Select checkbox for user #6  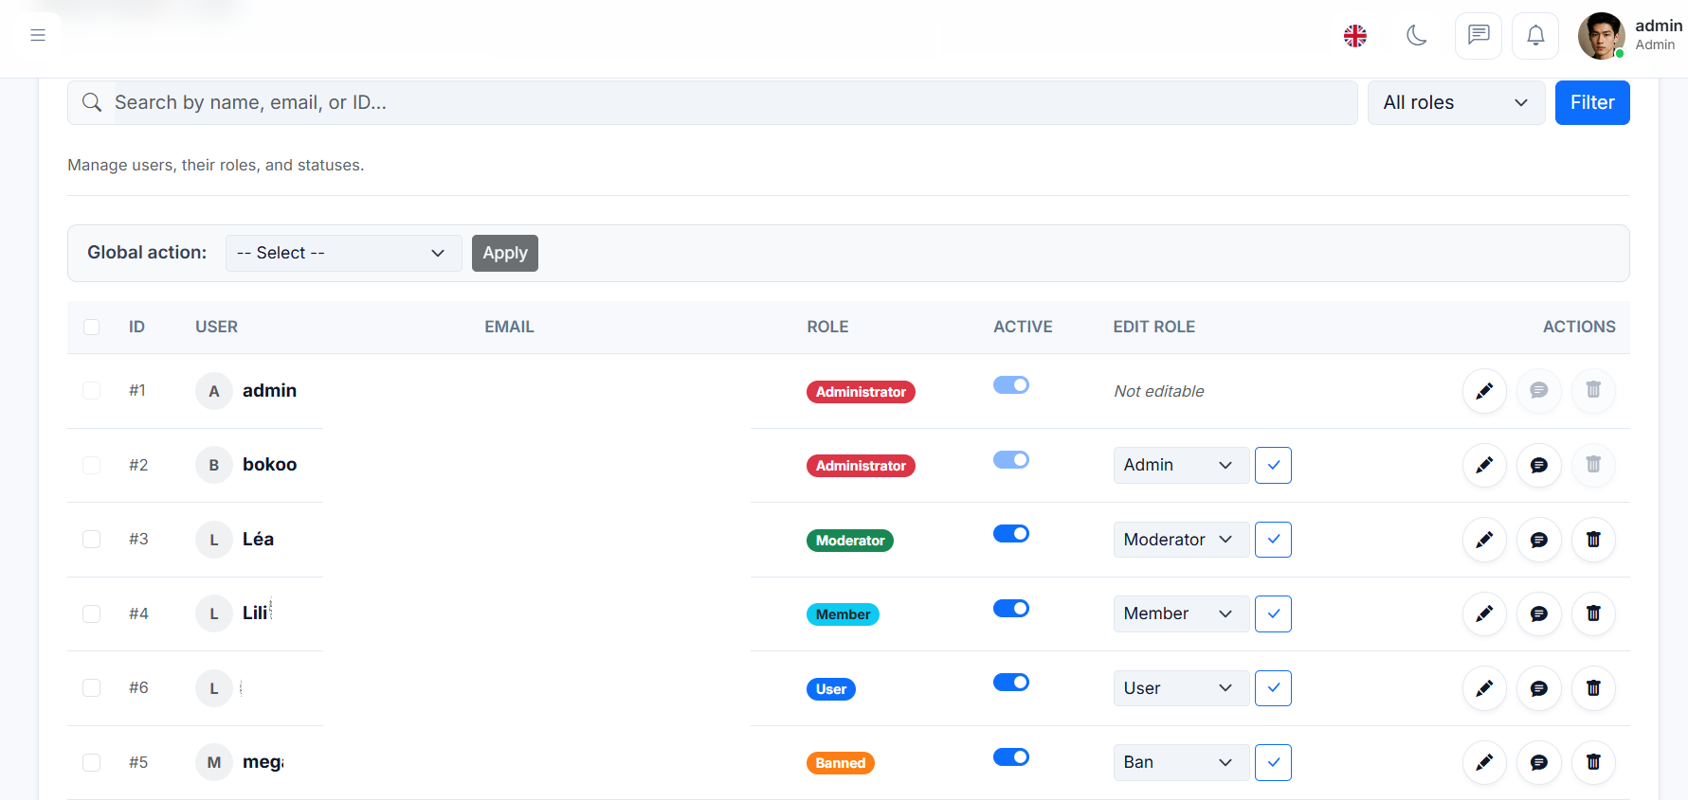click(91, 687)
